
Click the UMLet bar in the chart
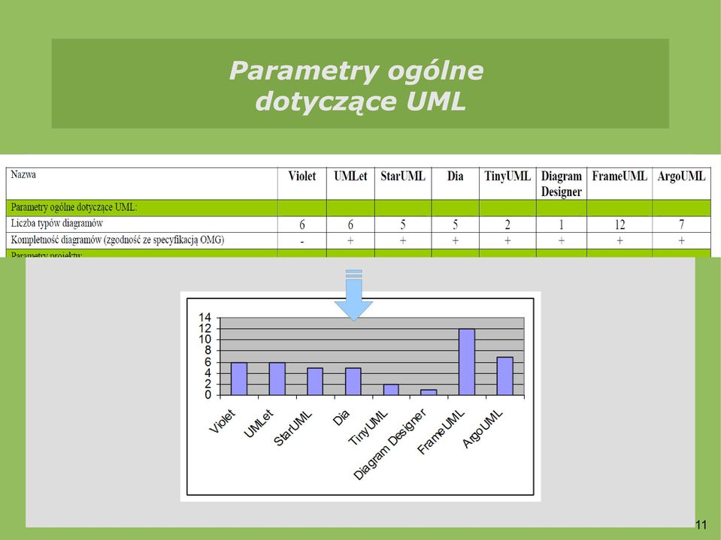click(x=277, y=379)
